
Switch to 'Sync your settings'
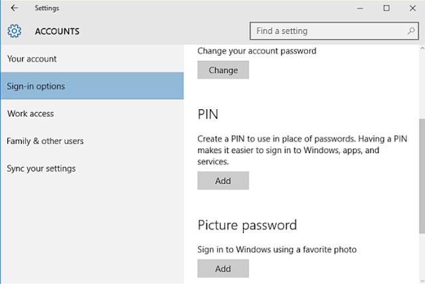(x=41, y=169)
